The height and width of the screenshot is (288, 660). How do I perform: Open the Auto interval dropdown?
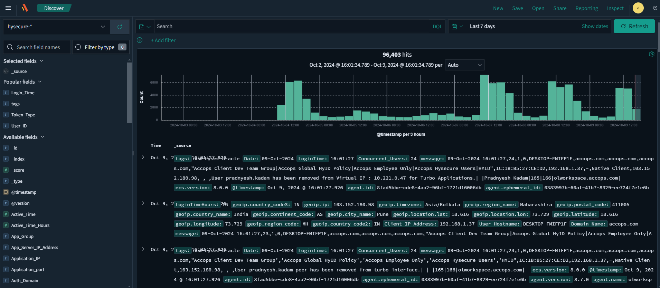point(464,65)
